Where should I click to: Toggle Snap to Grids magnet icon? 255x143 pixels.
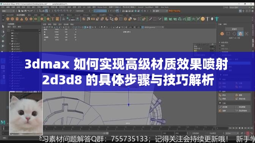(x=56, y=11)
